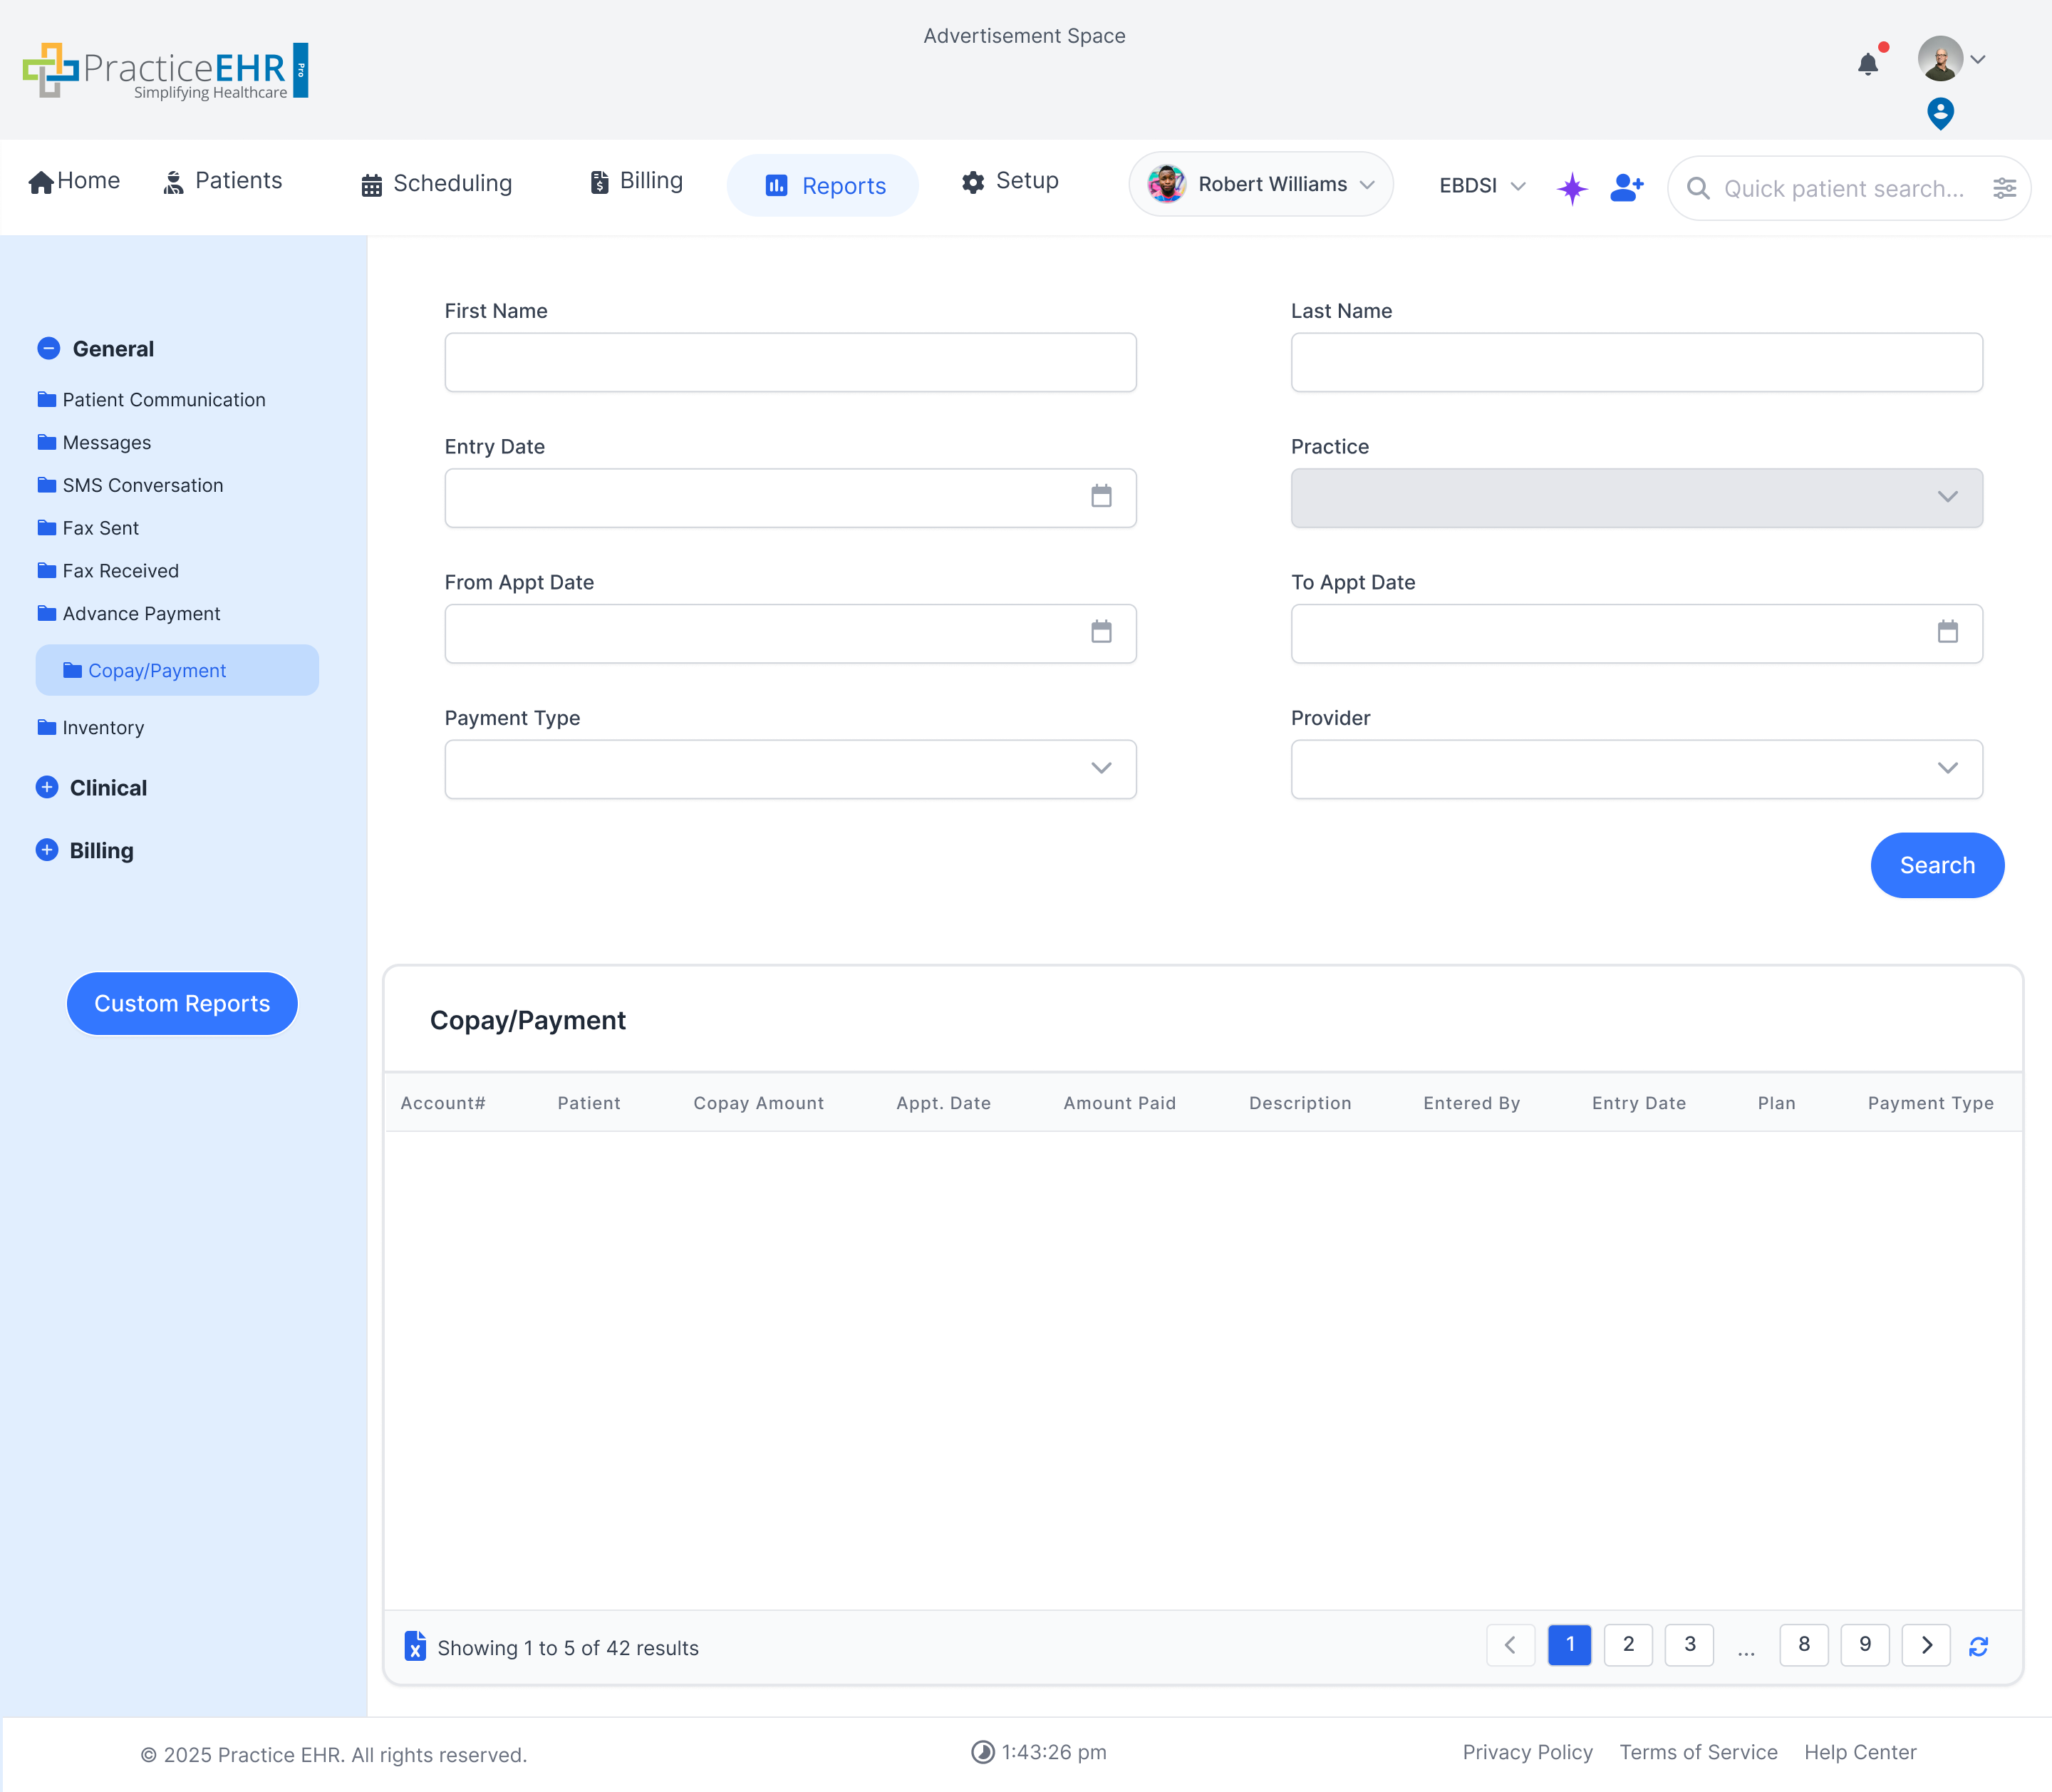The image size is (2052, 1792).
Task: Collapse the General reports section
Action: coord(48,348)
